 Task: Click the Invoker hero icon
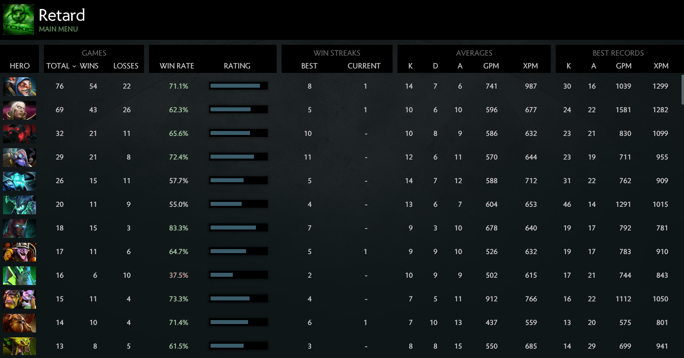(x=19, y=110)
